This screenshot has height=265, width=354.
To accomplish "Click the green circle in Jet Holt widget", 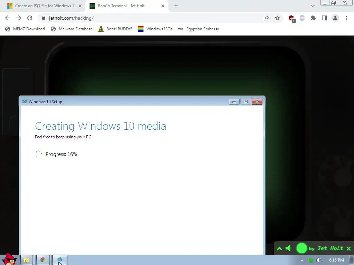I will tap(301, 248).
